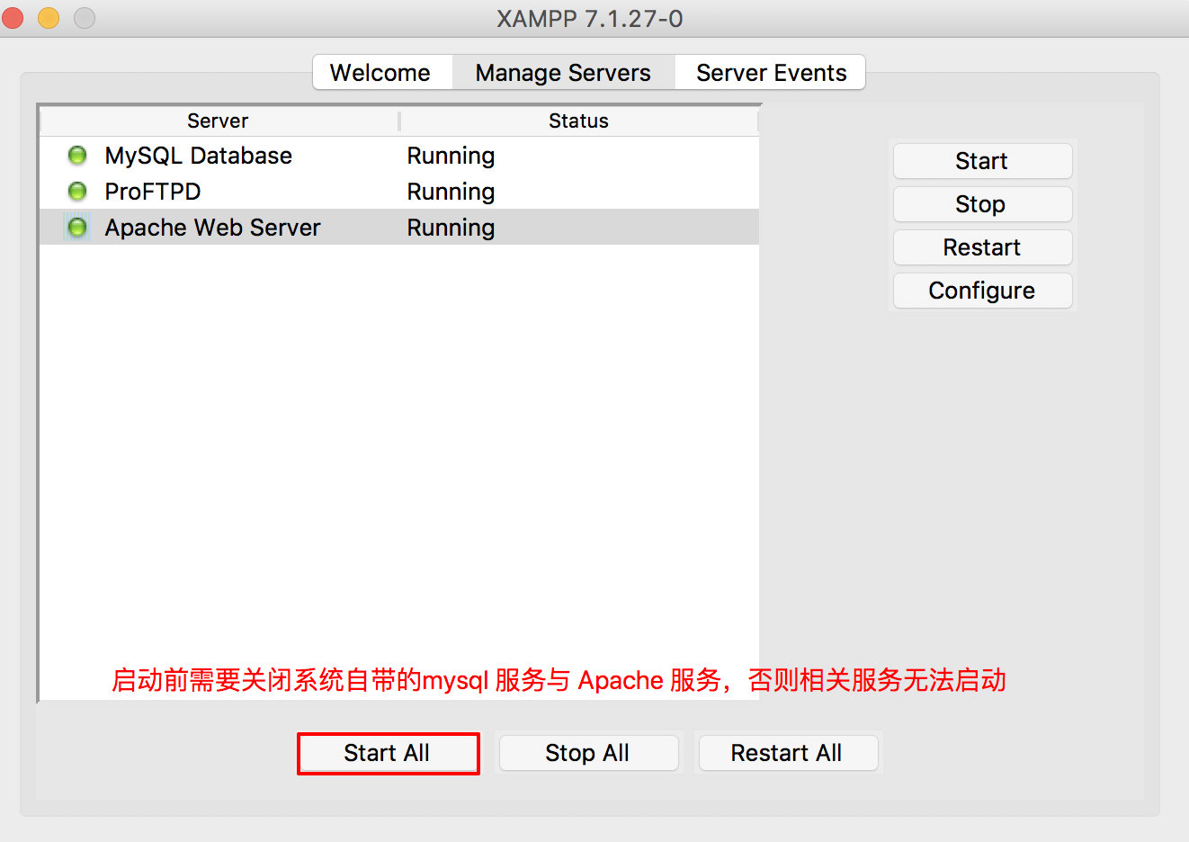
Task: Click the Running status of MySQL Database
Action: pos(451,156)
